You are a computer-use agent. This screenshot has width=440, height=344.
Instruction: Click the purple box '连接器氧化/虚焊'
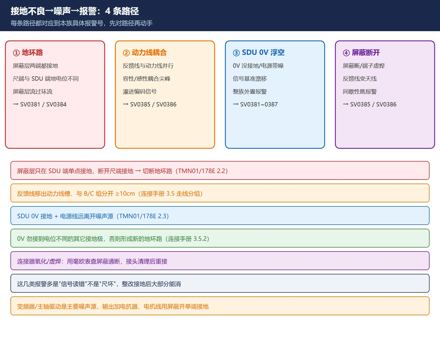point(220,261)
